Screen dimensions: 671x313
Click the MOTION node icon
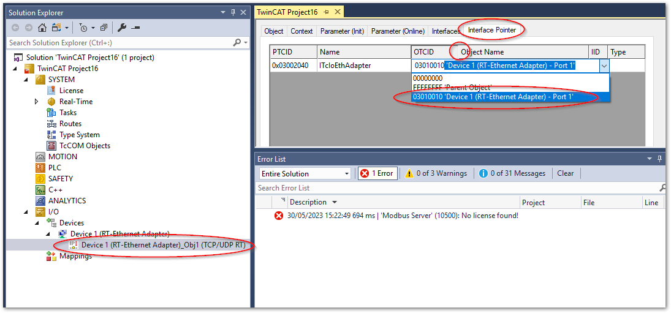40,157
